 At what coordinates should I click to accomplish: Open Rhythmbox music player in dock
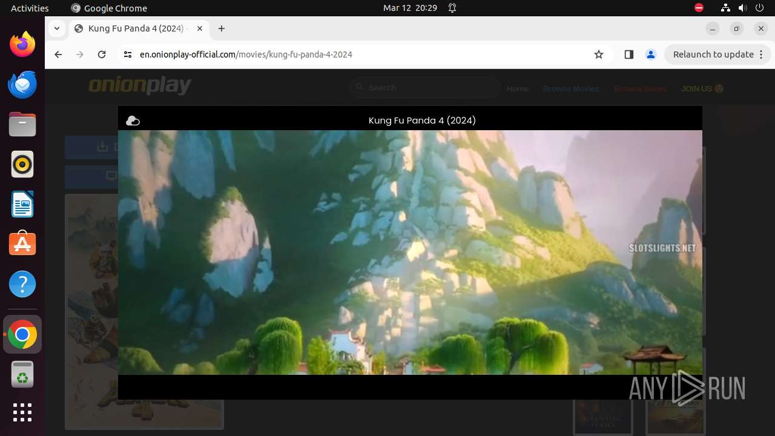click(x=22, y=164)
